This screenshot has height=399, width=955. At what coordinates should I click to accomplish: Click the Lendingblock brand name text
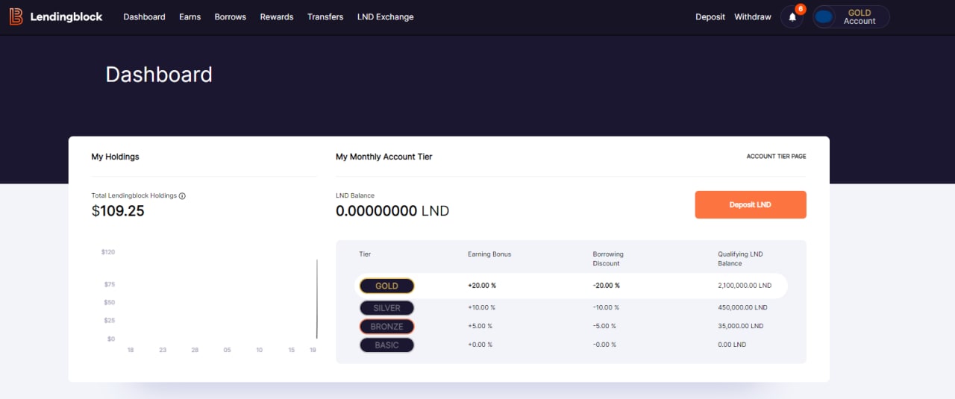66,16
